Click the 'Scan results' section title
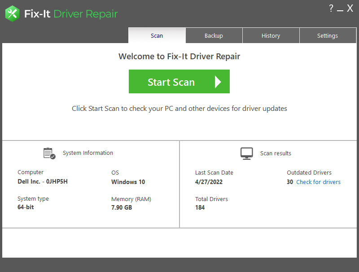The height and width of the screenshot is (272, 359). (x=276, y=154)
